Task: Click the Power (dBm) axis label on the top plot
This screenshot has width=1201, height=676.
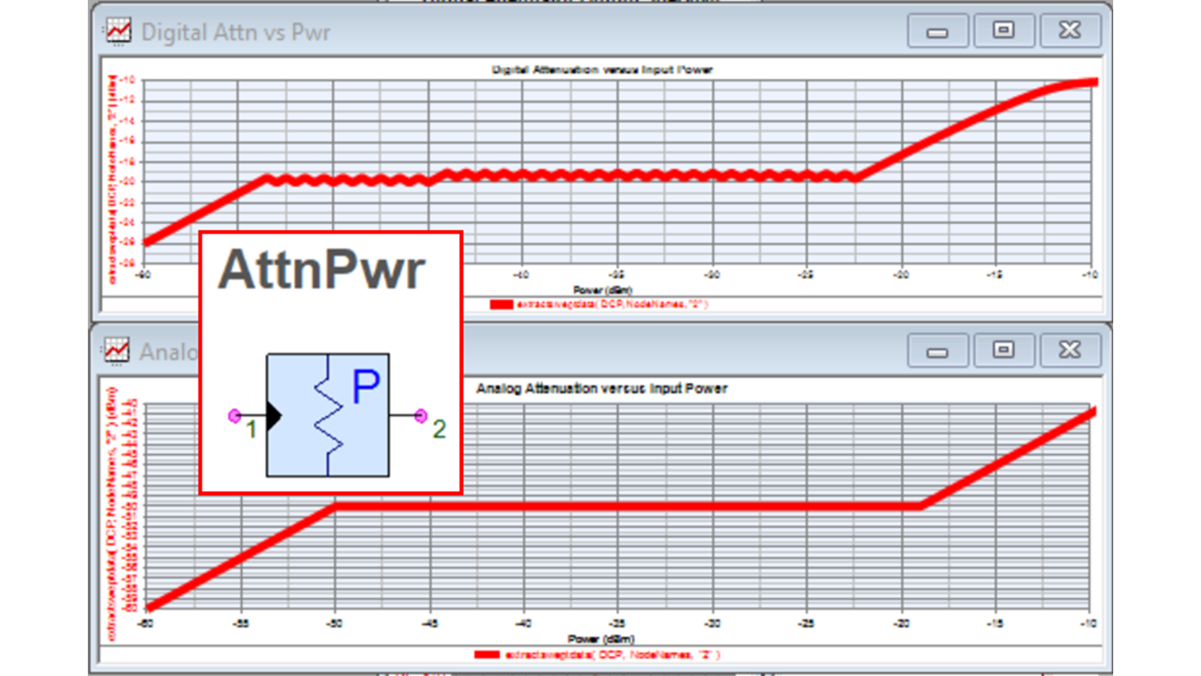Action: (603, 289)
